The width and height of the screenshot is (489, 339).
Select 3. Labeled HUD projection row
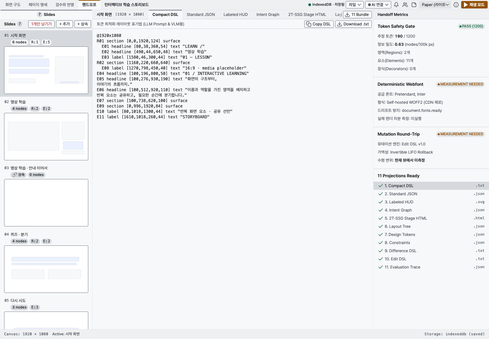431,202
